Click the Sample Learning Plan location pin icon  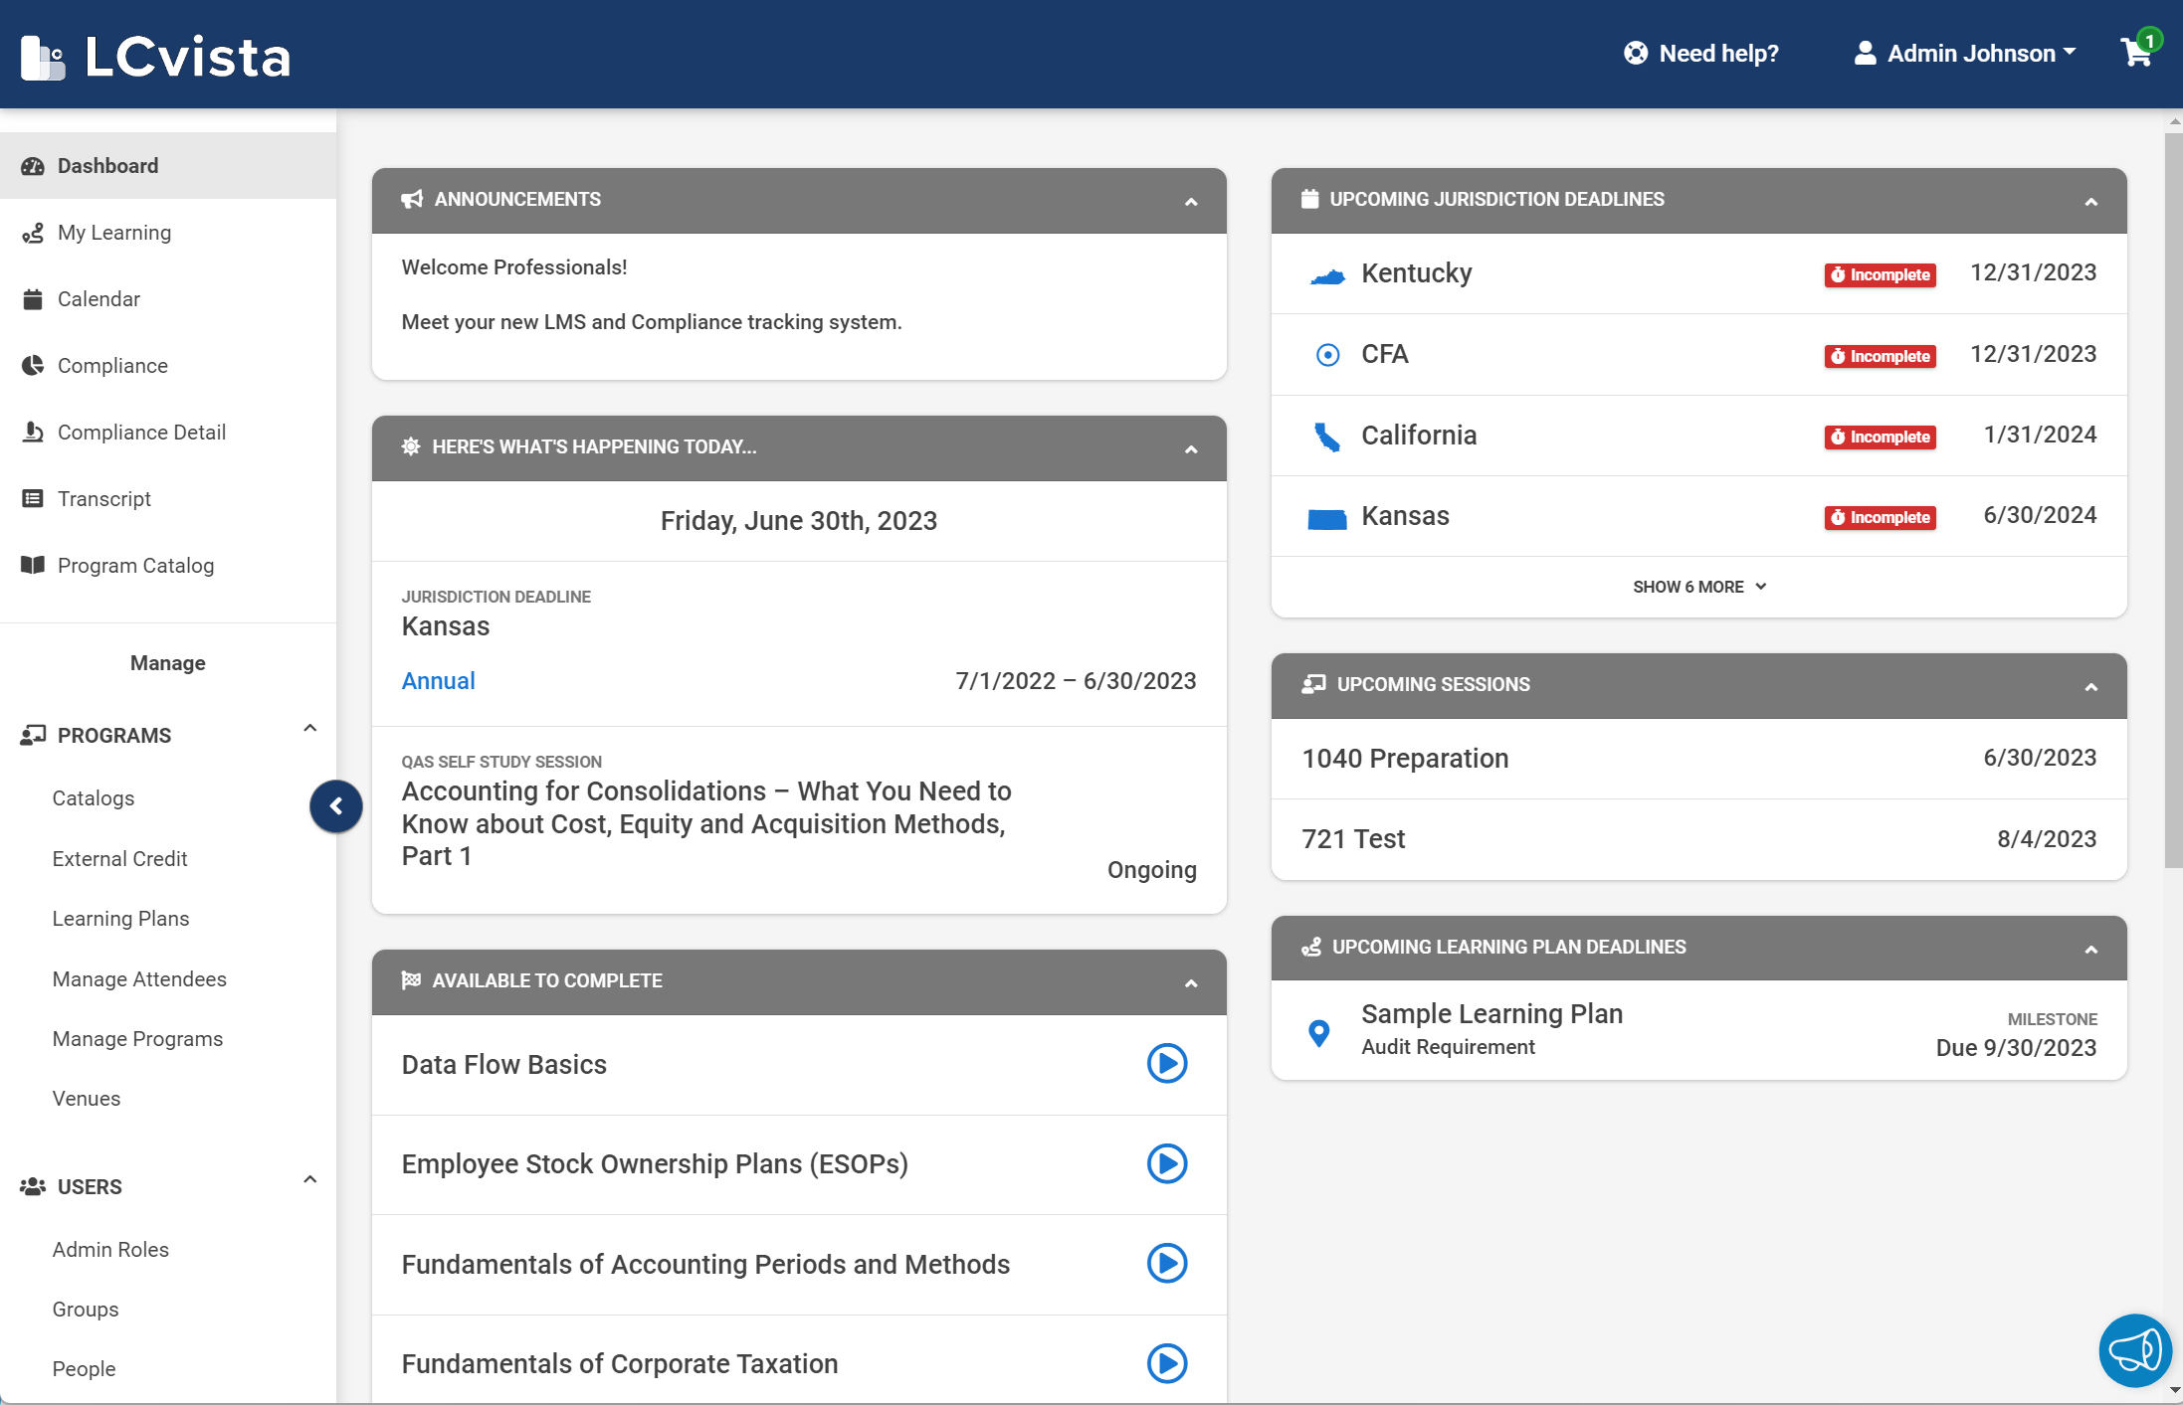pyautogui.click(x=1318, y=1033)
